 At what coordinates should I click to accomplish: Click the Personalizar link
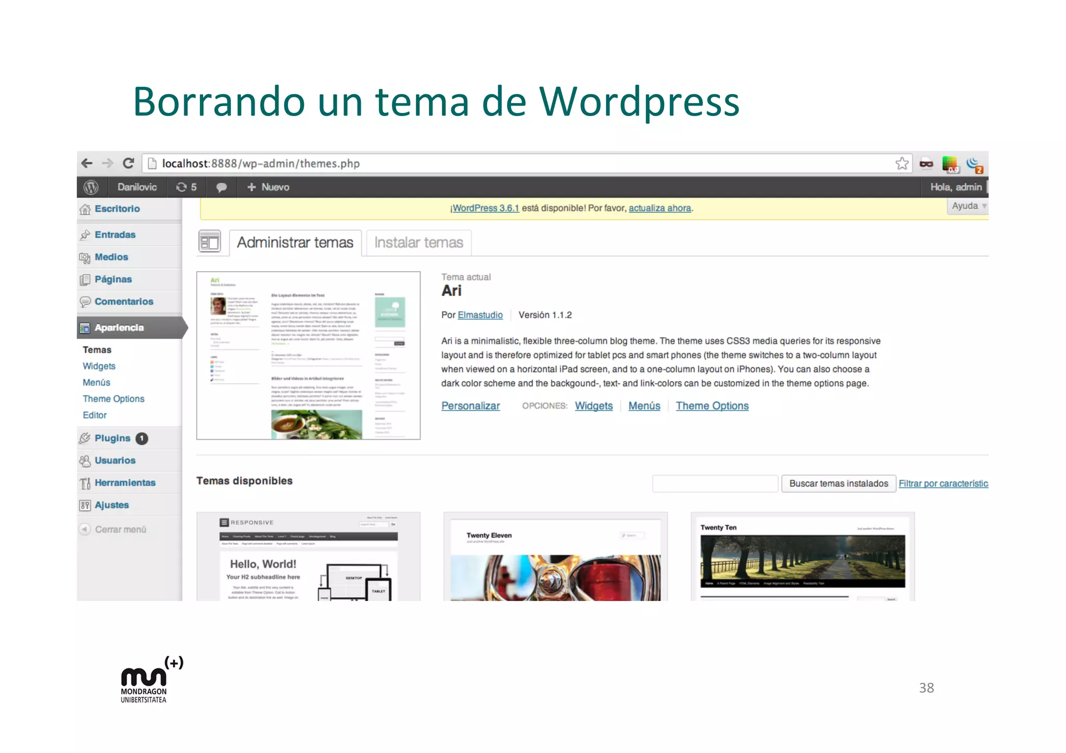pyautogui.click(x=471, y=406)
